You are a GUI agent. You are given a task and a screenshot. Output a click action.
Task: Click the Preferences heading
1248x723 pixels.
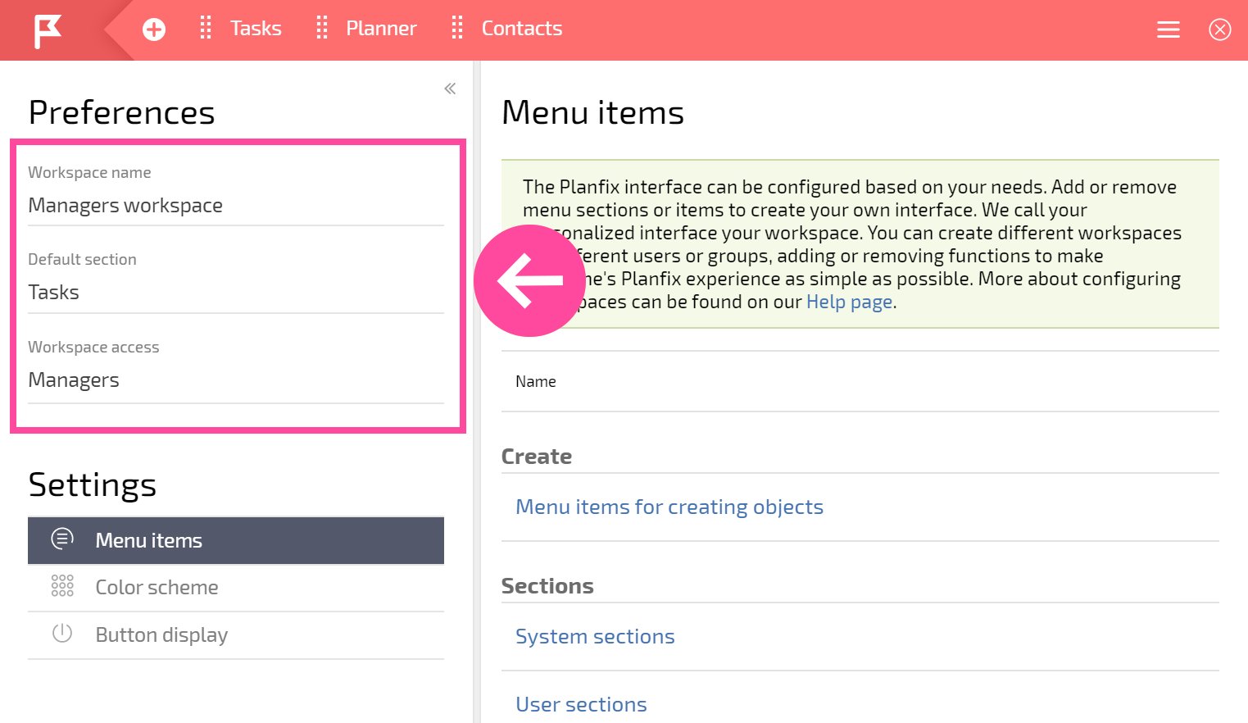click(x=121, y=112)
